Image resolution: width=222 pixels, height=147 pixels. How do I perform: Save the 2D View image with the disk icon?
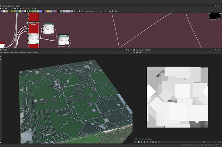pyautogui.click(x=137, y=52)
